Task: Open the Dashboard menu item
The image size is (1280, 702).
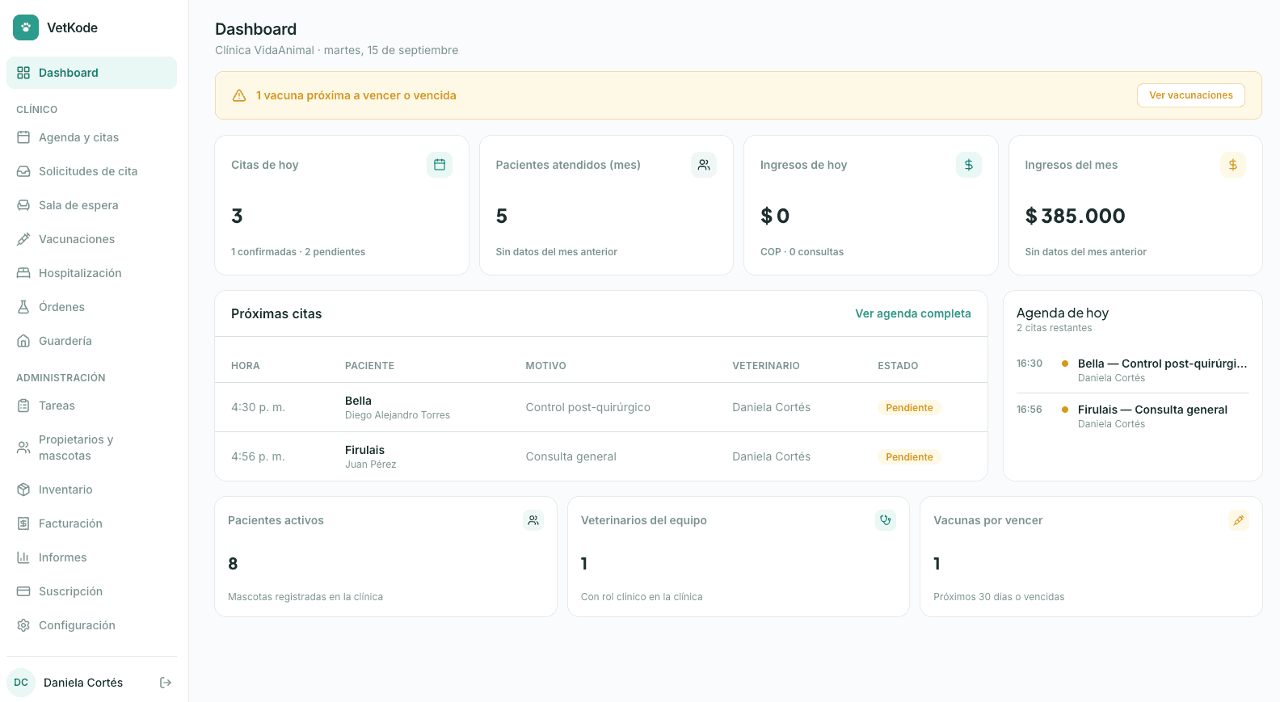Action: tap(91, 73)
